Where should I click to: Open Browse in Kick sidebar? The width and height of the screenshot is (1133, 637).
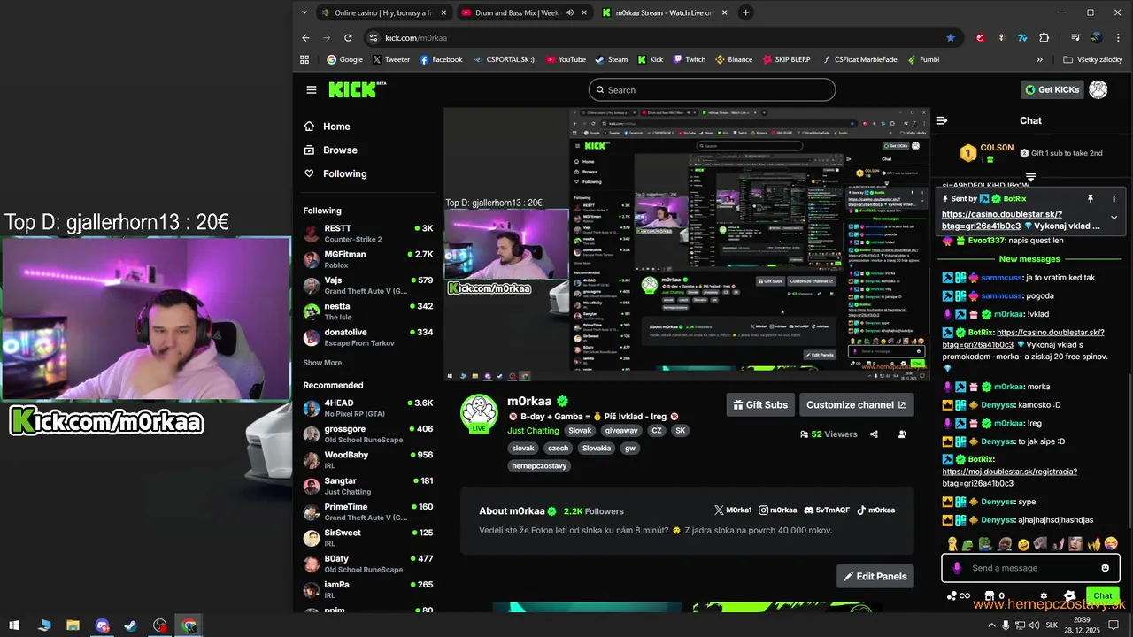(330, 150)
